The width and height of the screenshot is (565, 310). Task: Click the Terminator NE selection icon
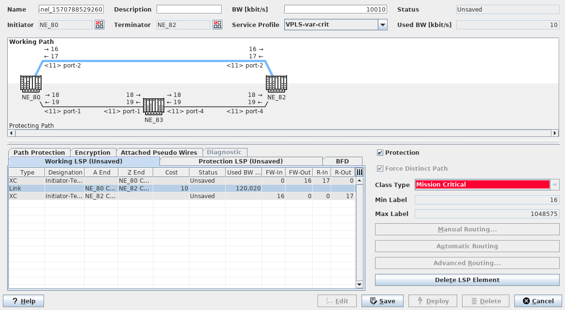[x=217, y=25]
